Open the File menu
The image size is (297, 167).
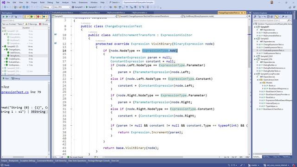8,2
